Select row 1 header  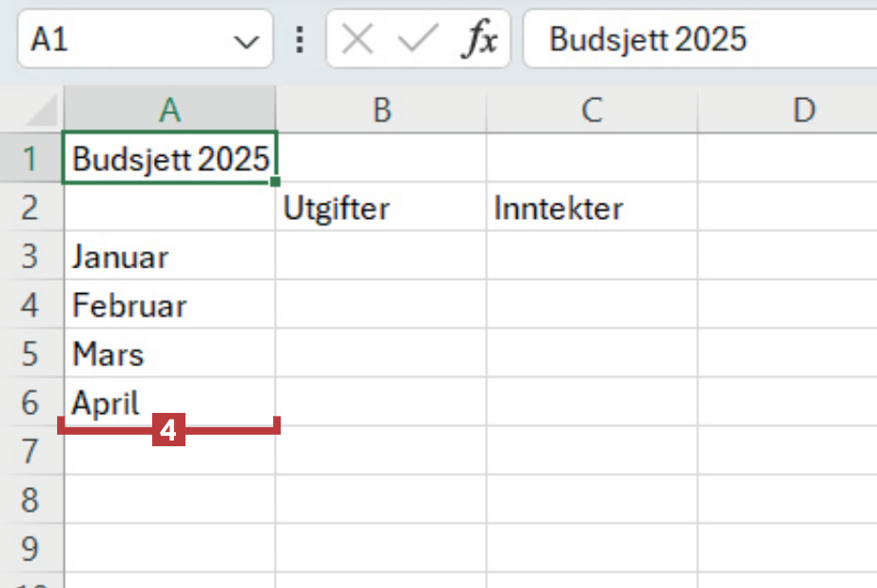[30, 158]
